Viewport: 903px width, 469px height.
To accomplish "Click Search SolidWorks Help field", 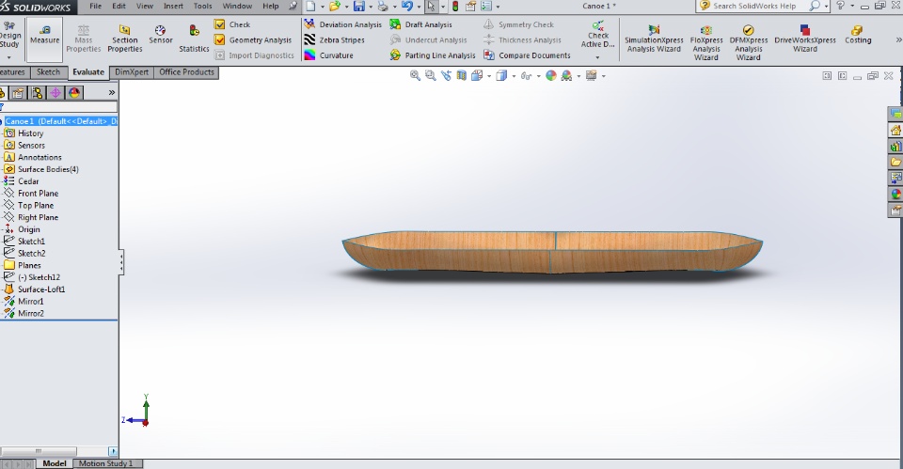I will pos(754,6).
